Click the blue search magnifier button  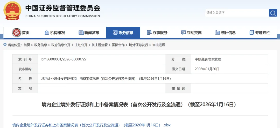(x=273, y=13)
